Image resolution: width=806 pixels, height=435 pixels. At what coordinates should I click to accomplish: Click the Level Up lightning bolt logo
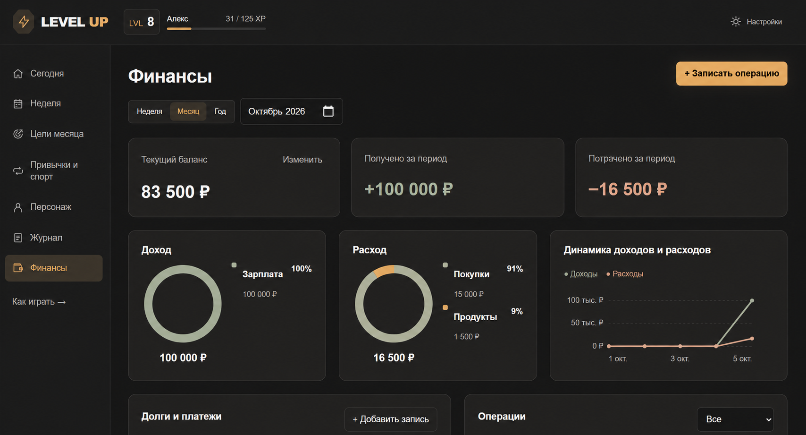(x=24, y=22)
